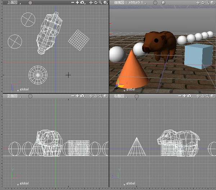Open the global coordinate menu in top view
The height and width of the screenshot is (190, 216).
coord(24,89)
